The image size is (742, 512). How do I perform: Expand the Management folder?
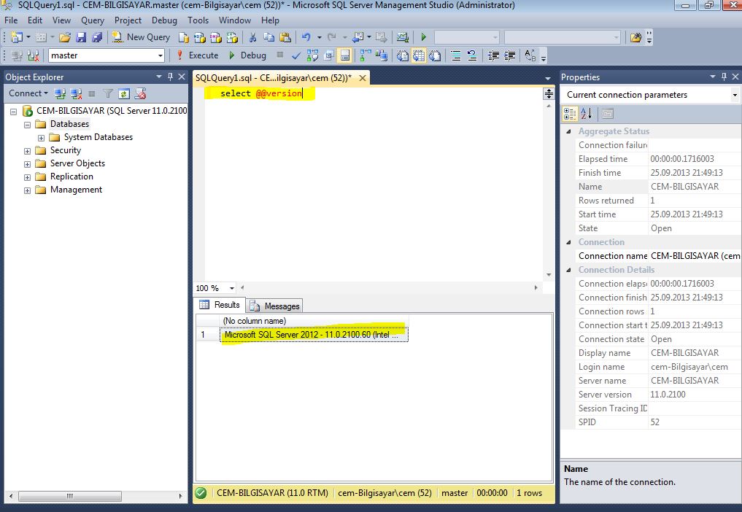pos(27,190)
